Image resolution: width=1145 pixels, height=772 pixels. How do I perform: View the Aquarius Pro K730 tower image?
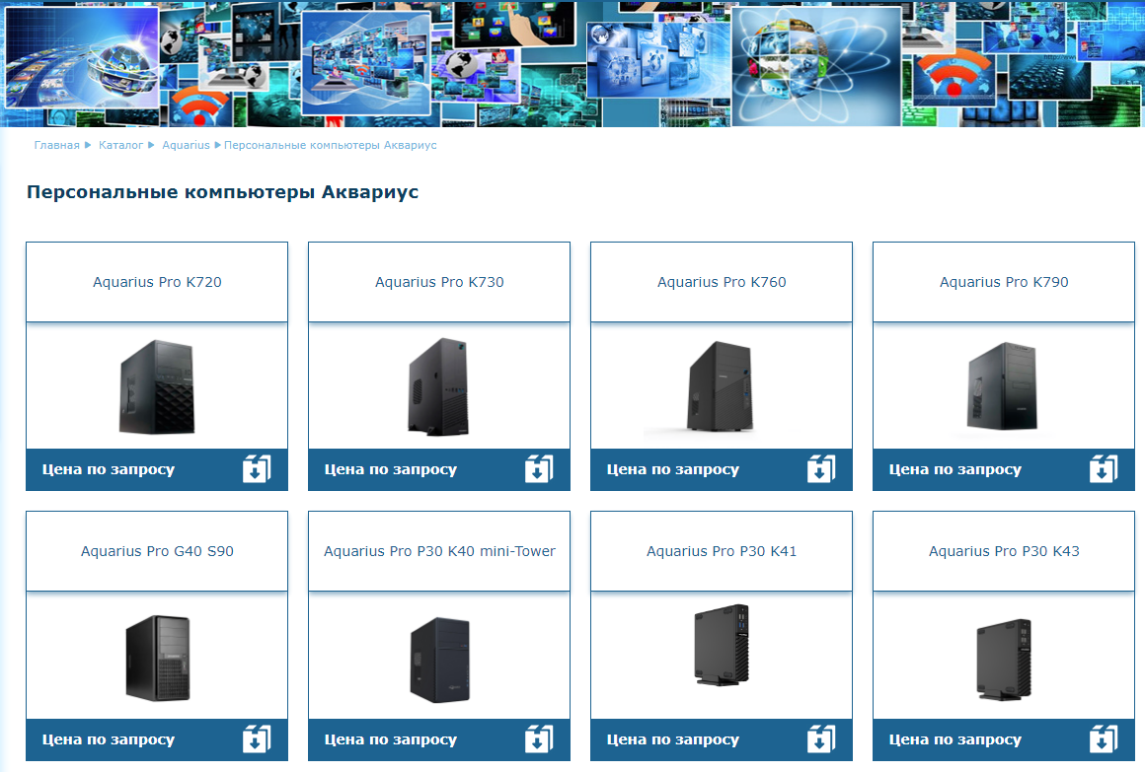click(x=439, y=386)
